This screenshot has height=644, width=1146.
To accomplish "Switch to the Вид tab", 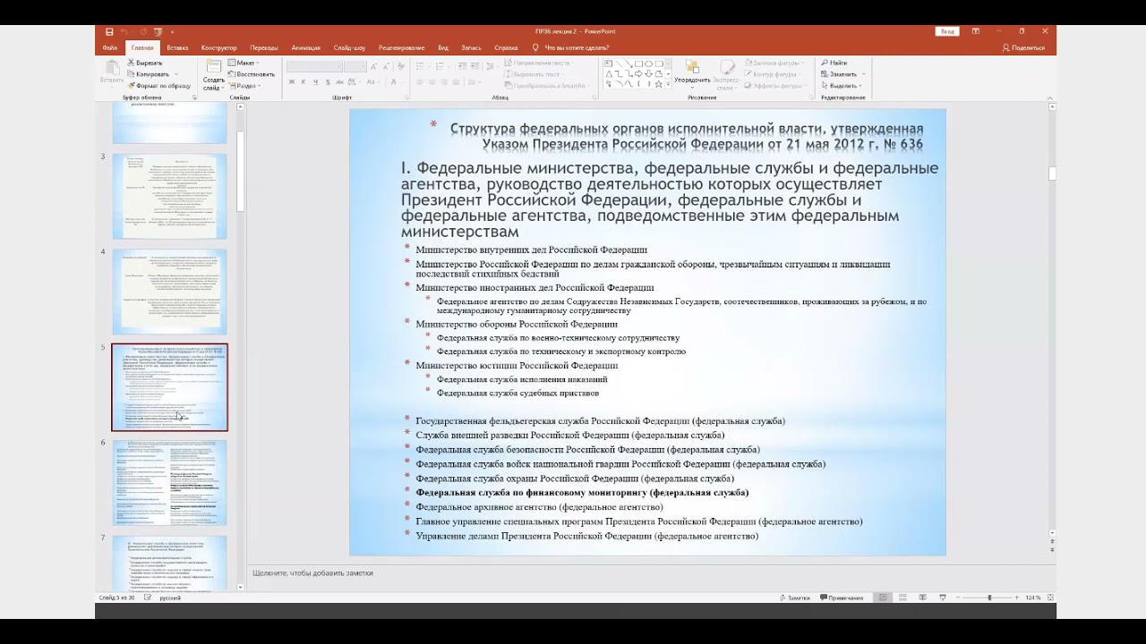I will [x=443, y=47].
